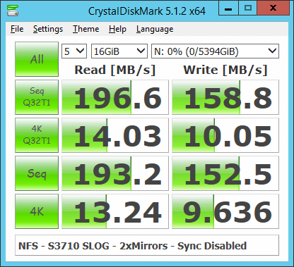Minimize the CrystalDiskMark window
The image size is (294, 267).
(228, 8)
